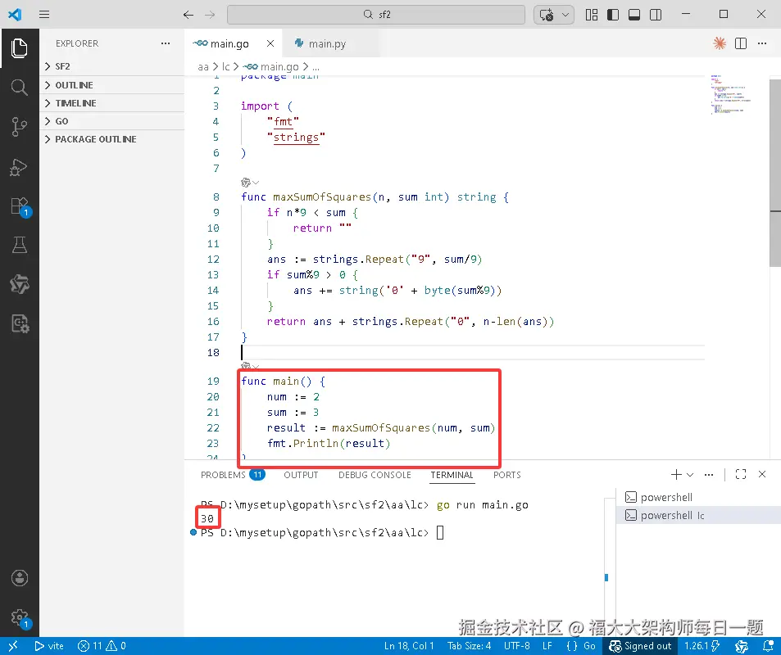The width and height of the screenshot is (781, 655).
Task: Open Explorer Views and More Actions ellipsis
Action: click(166, 43)
